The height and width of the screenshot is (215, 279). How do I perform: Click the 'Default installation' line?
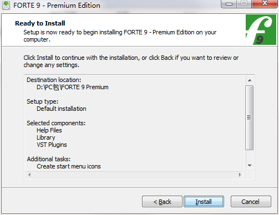(x=62, y=109)
